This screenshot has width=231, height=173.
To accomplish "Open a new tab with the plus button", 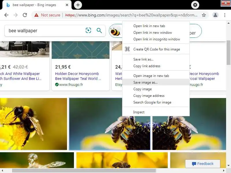I will point(78,5).
